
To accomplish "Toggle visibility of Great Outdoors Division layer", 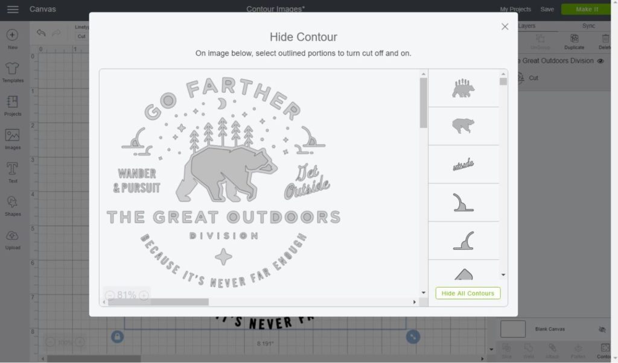I will [x=600, y=61].
